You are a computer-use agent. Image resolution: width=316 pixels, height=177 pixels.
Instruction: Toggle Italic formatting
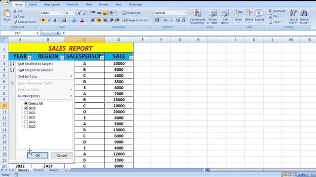pos(49,20)
